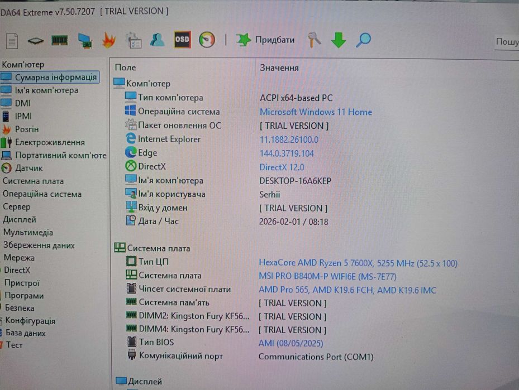Select the Комунікаційний порт row
The width and height of the screenshot is (519, 390).
(250, 357)
